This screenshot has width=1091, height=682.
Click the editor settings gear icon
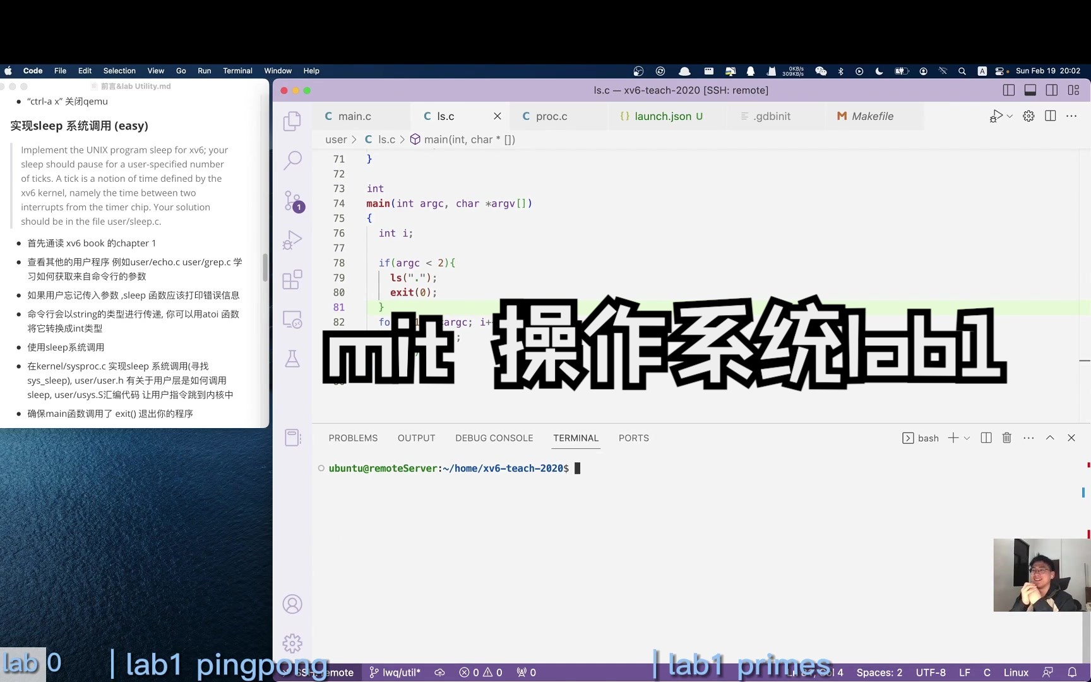pyautogui.click(x=1028, y=116)
